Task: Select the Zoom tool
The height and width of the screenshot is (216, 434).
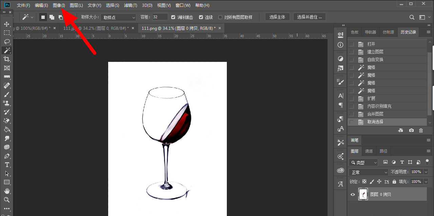Action: click(x=7, y=200)
